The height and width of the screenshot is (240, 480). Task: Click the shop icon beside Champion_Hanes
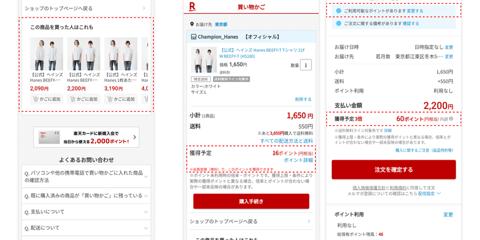[x=193, y=37]
